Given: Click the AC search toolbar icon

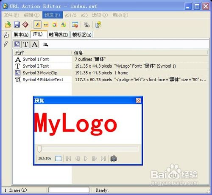Looking at the screenshot, I should [x=86, y=25].
